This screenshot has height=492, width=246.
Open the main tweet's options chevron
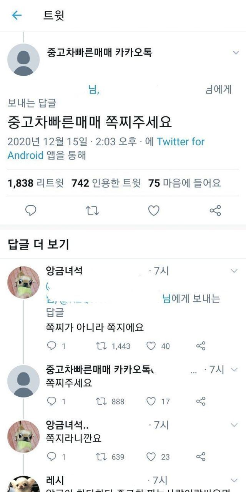pos(236,53)
